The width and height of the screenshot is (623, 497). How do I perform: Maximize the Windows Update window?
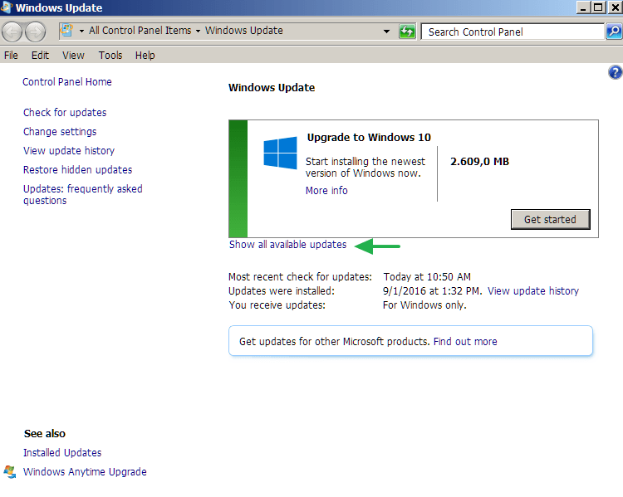[x=598, y=7]
